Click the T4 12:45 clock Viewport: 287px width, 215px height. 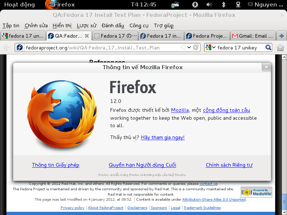(143, 5)
